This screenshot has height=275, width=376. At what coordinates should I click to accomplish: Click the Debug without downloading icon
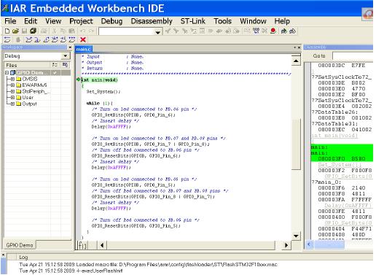click(292, 31)
